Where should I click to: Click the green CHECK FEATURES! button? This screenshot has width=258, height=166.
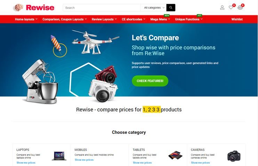point(150,81)
